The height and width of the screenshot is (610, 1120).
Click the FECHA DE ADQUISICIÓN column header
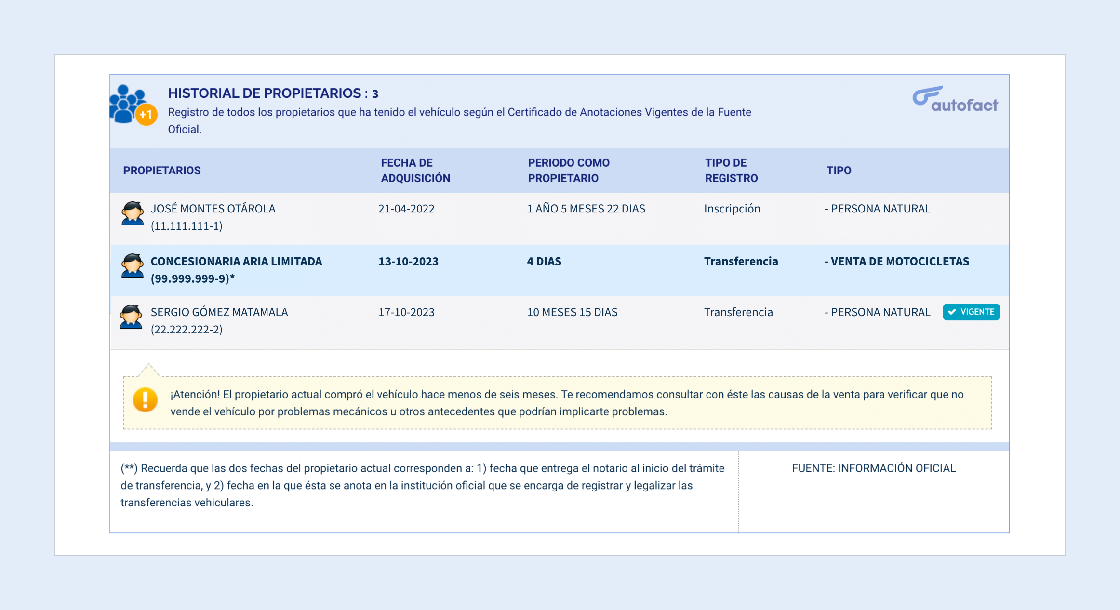[x=415, y=171]
